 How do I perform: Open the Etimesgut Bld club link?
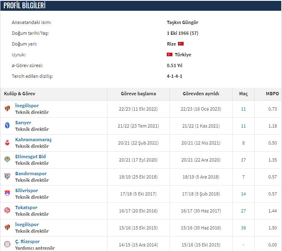pos(30,157)
